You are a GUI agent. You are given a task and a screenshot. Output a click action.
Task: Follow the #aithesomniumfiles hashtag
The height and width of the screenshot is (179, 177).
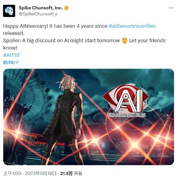click(132, 26)
